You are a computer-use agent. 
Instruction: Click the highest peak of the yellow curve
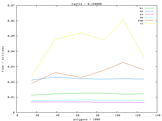point(123,20)
